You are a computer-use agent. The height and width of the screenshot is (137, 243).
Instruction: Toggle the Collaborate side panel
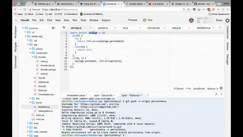[x=227, y=32]
